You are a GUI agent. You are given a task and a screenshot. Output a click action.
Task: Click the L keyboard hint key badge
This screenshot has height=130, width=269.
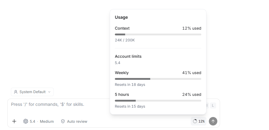click(213, 106)
